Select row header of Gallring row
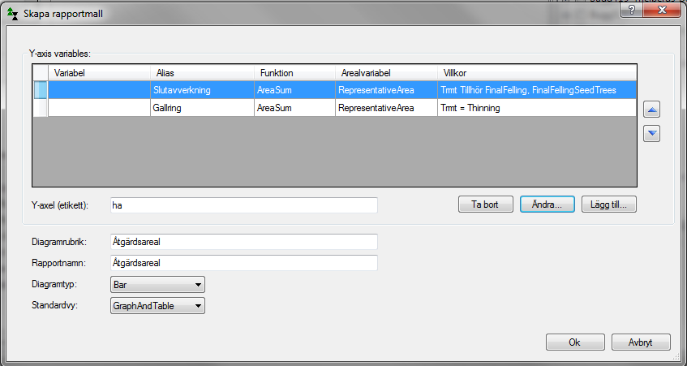The width and height of the screenshot is (687, 366). (x=40, y=108)
